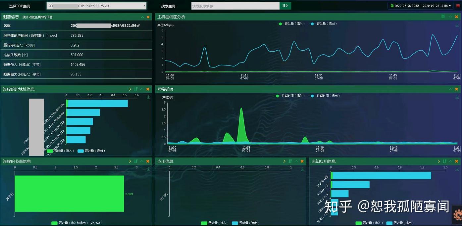Toggle 吞吐量(流入) legend in 应用信息
Screen dimensions: 462x226
pos(215,223)
